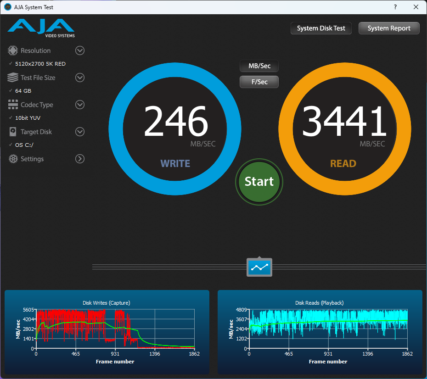Image resolution: width=427 pixels, height=379 pixels.
Task: Click the Test File Size stack icon
Action: [x=13, y=78]
